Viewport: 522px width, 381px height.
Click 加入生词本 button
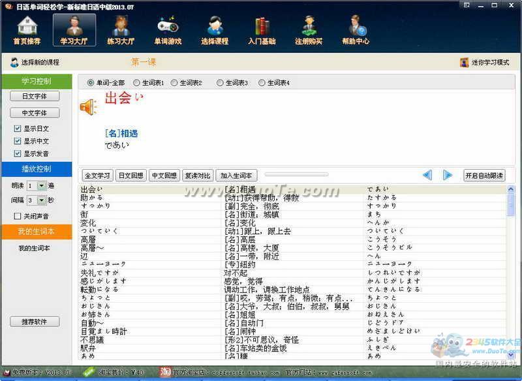click(x=236, y=175)
